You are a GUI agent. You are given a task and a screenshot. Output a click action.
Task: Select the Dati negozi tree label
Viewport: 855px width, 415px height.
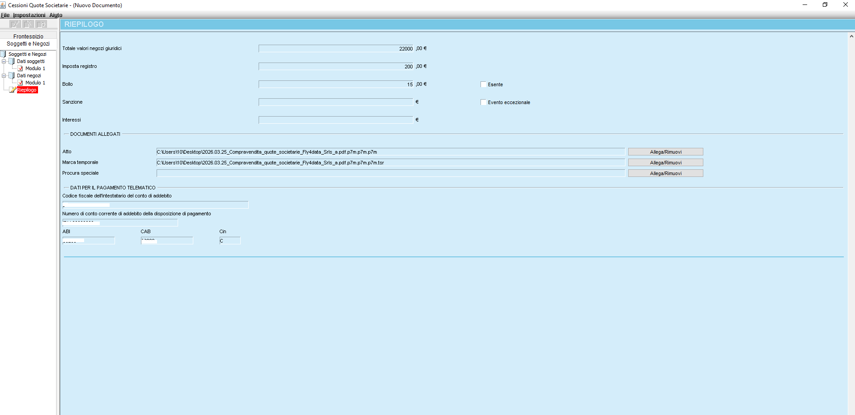tap(29, 75)
